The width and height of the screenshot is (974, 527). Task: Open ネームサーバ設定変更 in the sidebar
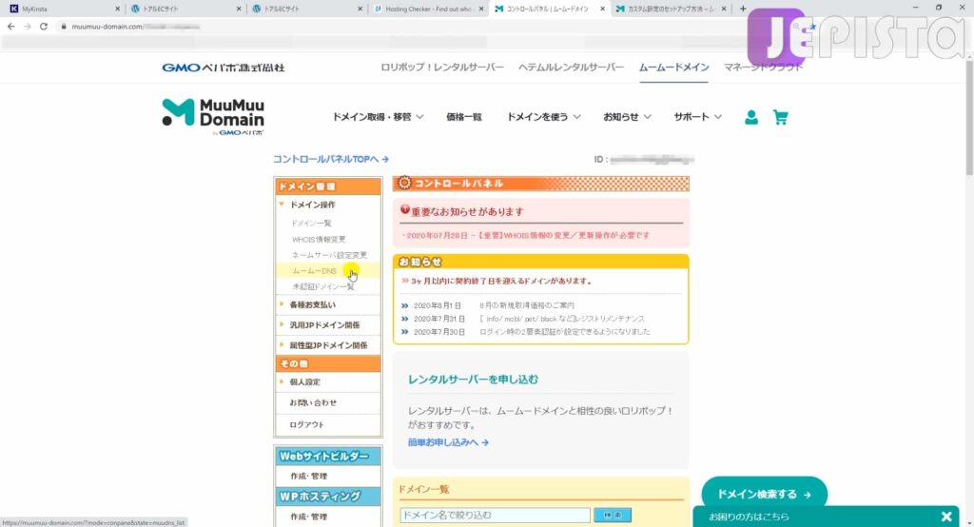pyautogui.click(x=329, y=255)
